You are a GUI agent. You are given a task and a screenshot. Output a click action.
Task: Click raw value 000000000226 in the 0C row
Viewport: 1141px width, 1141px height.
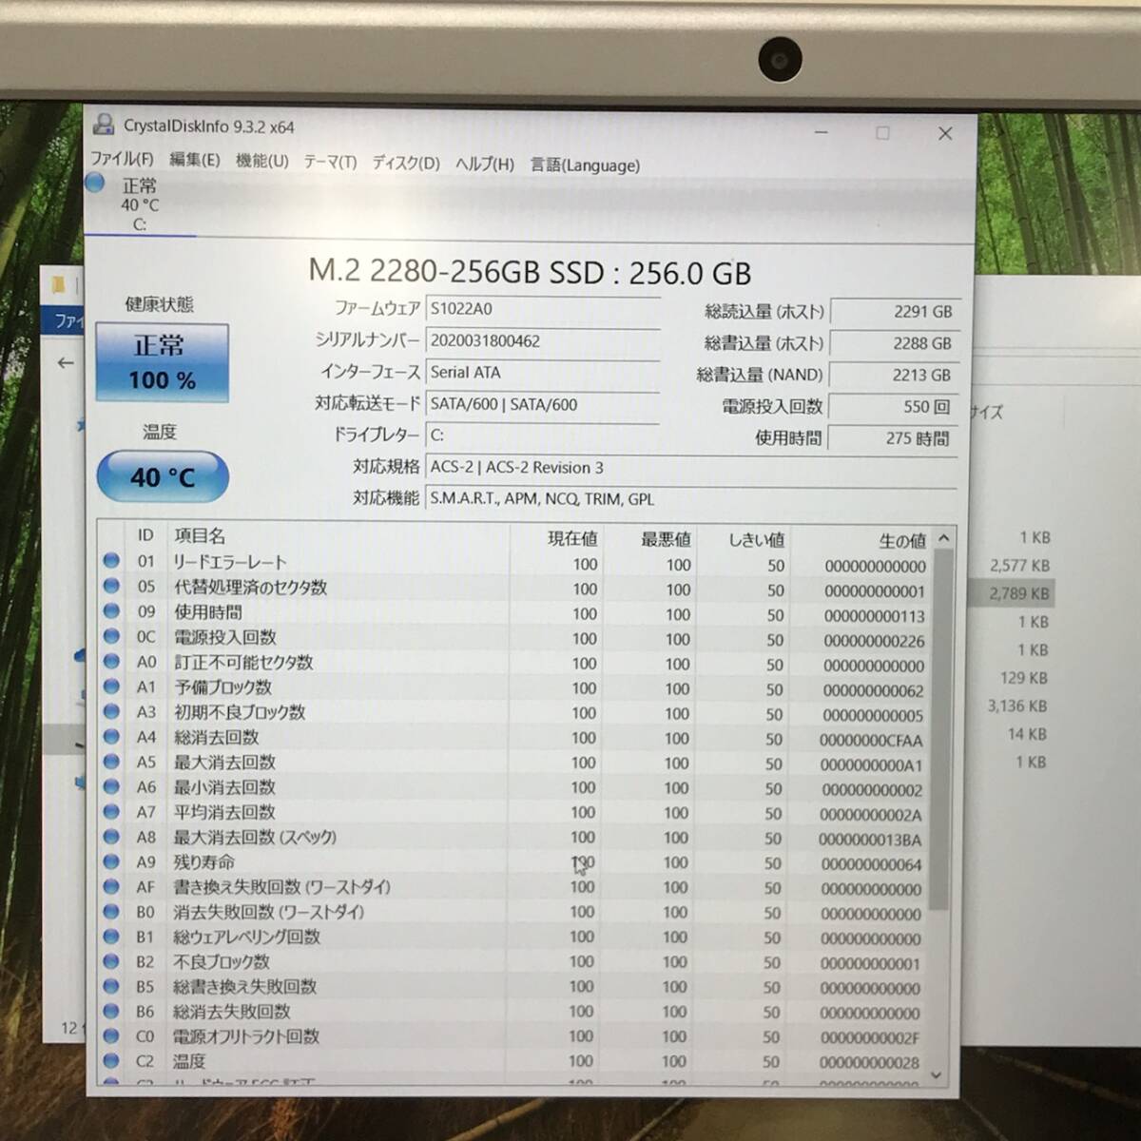point(874,641)
